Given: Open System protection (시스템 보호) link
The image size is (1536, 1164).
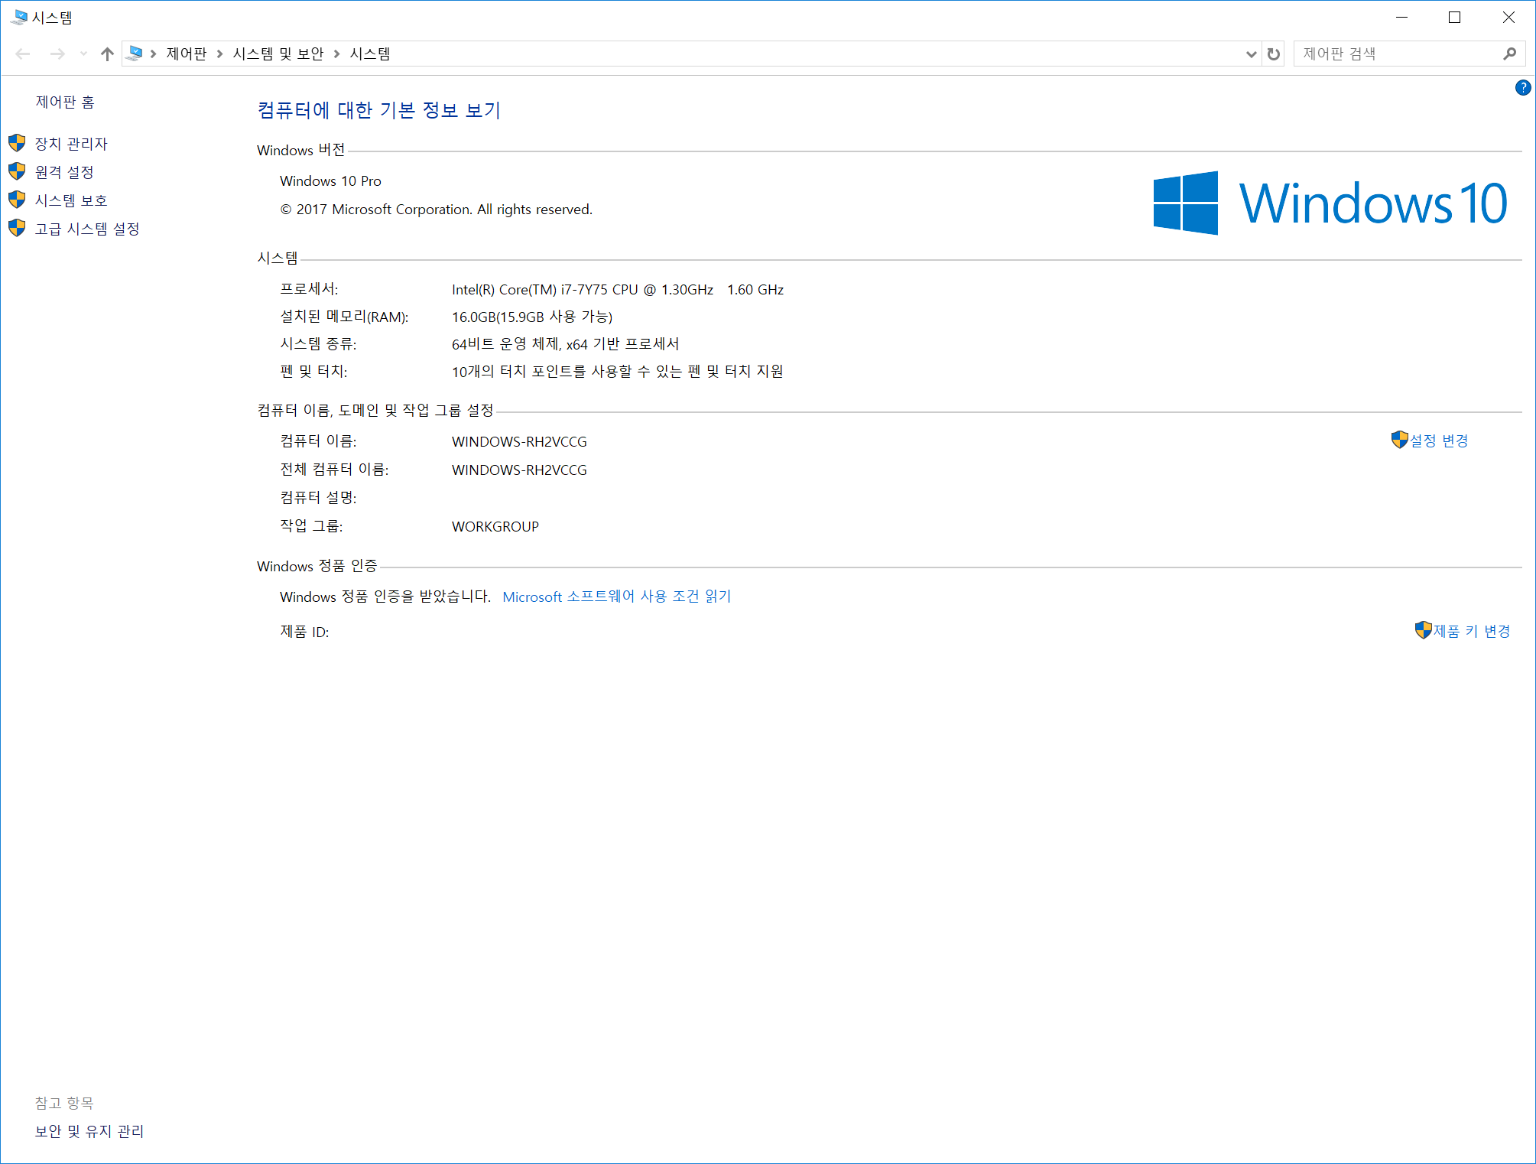Looking at the screenshot, I should pyautogui.click(x=71, y=200).
